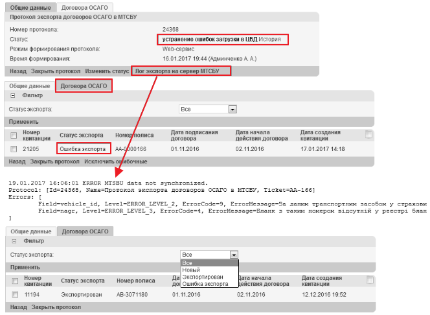This screenshot has width=430, height=315.
Task: Open Лог экспорта на сервер МТСБУ
Action: [x=177, y=71]
